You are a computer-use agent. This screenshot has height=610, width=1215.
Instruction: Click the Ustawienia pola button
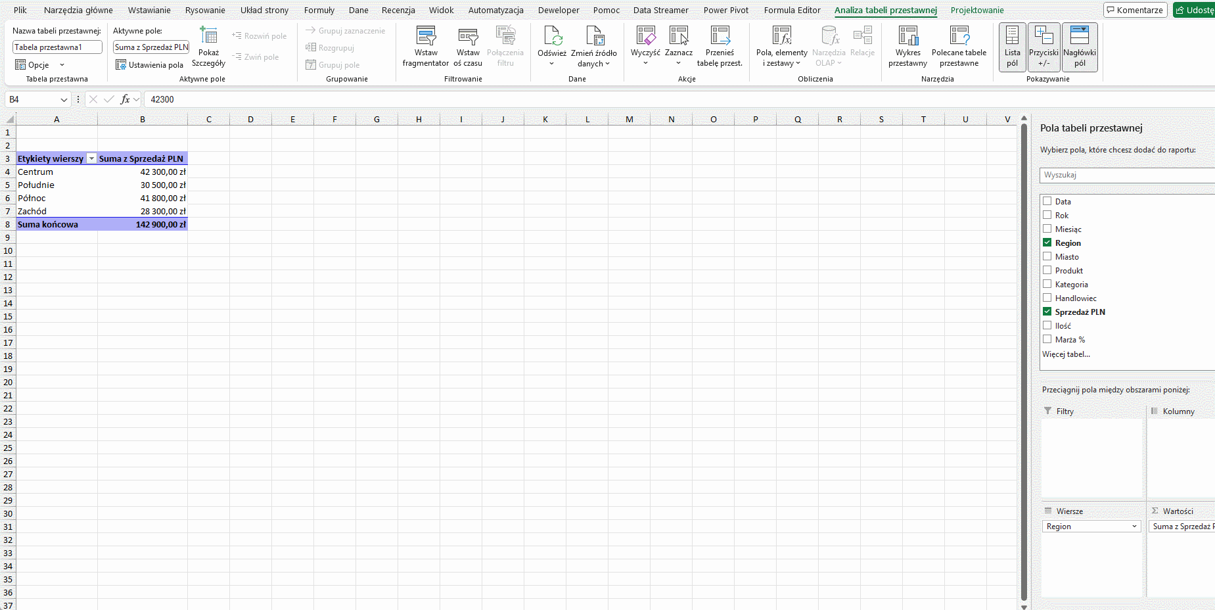pyautogui.click(x=149, y=65)
